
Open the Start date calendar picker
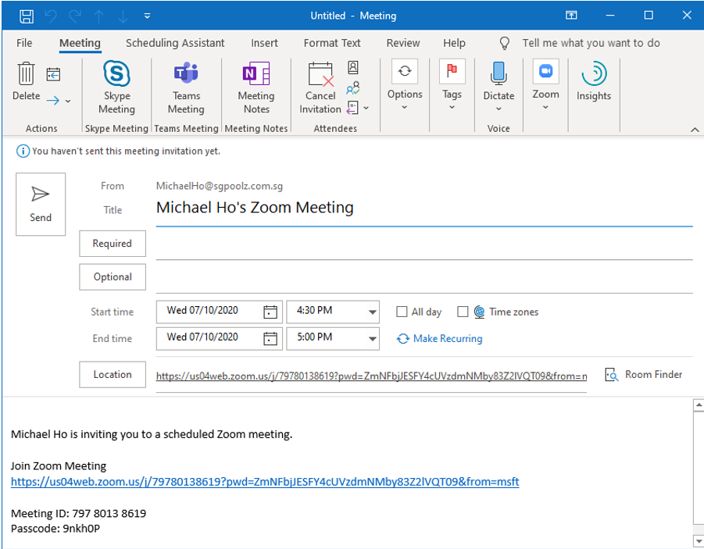[x=270, y=312]
